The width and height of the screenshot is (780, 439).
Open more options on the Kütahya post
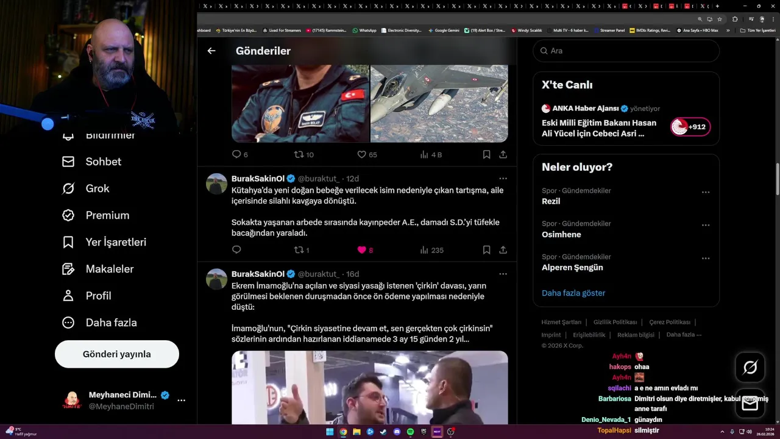(x=503, y=179)
